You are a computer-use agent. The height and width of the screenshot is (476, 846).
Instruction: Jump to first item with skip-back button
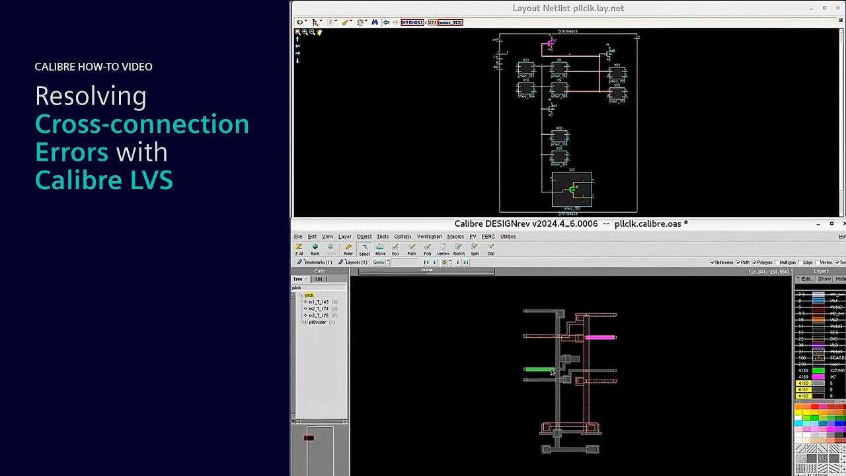426,262
